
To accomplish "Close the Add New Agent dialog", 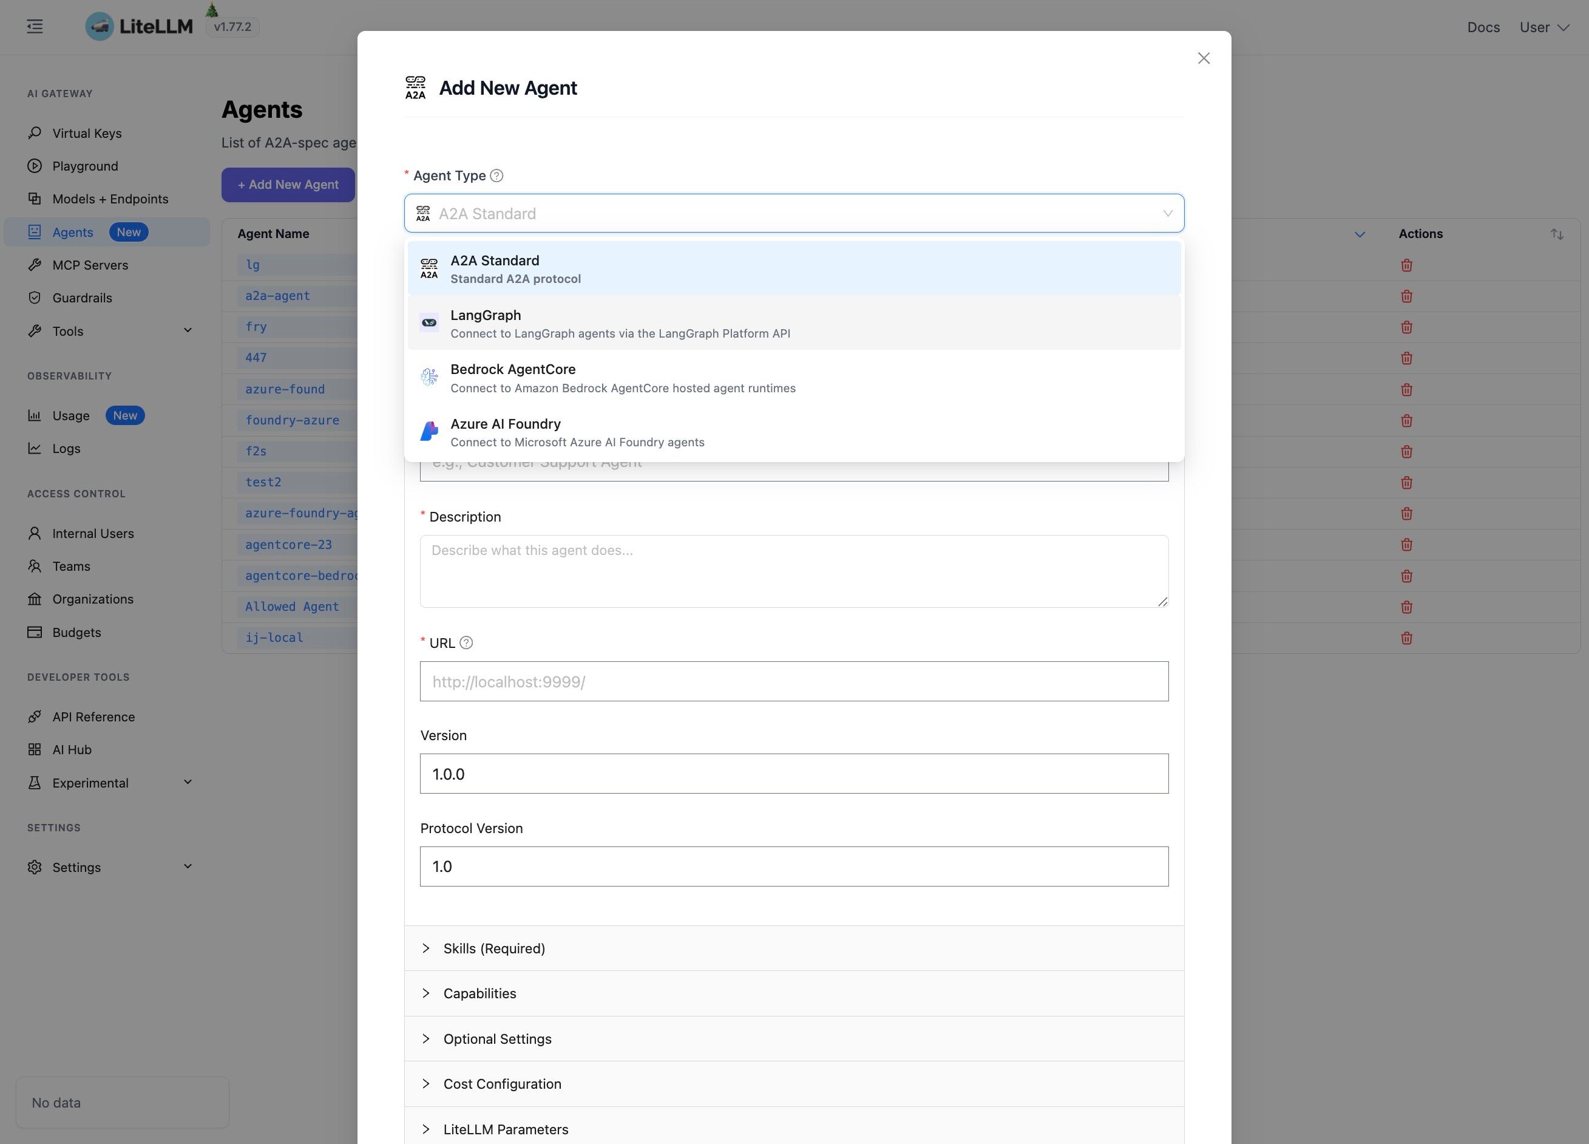I will click(1204, 58).
